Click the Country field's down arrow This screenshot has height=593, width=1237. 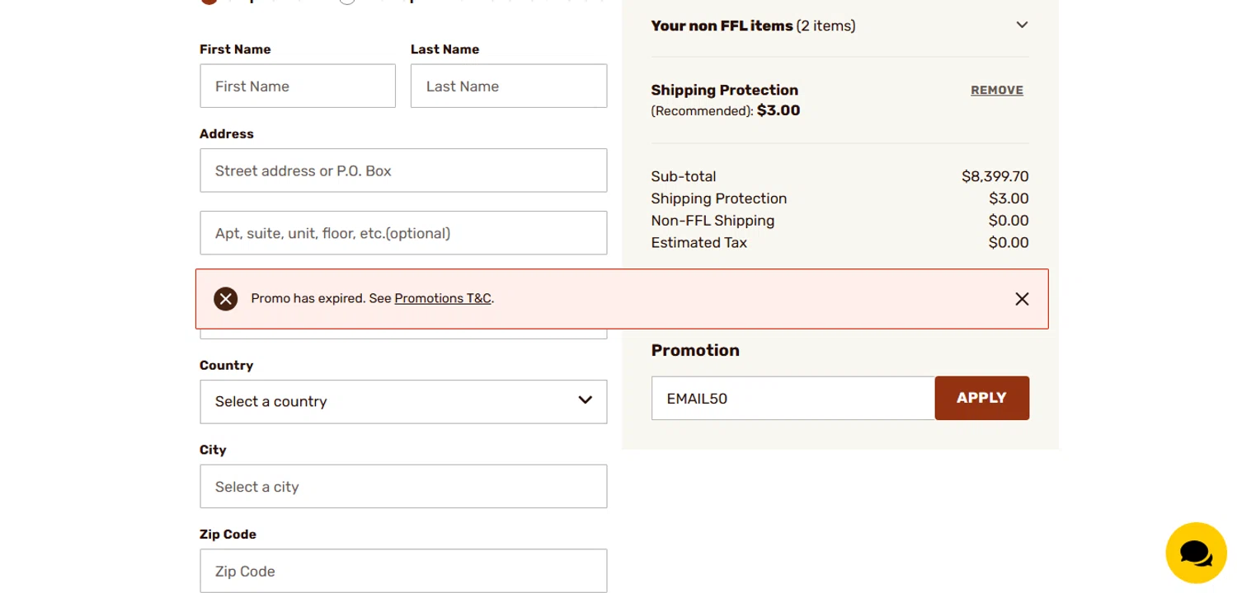point(585,401)
